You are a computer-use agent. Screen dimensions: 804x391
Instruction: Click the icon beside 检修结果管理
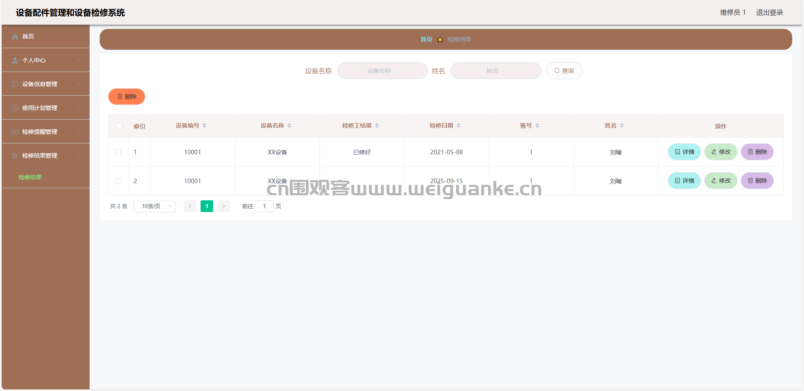[x=15, y=156]
